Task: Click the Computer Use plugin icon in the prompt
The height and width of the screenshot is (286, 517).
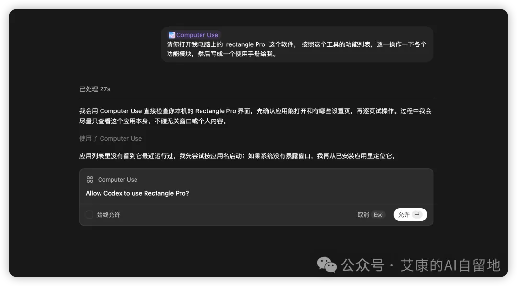Action: (172, 35)
